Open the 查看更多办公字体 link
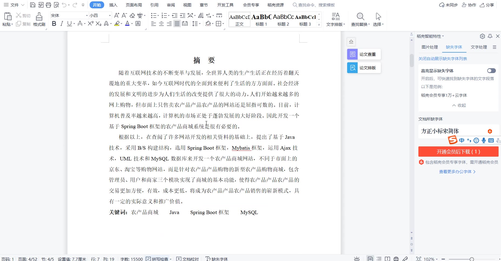 click(457, 171)
